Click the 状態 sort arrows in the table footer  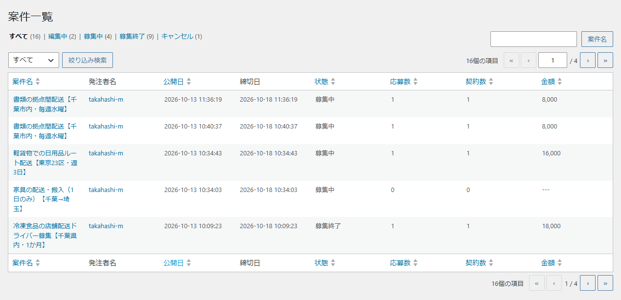click(x=333, y=263)
